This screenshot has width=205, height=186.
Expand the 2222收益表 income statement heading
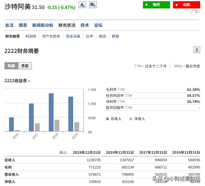click(17, 81)
